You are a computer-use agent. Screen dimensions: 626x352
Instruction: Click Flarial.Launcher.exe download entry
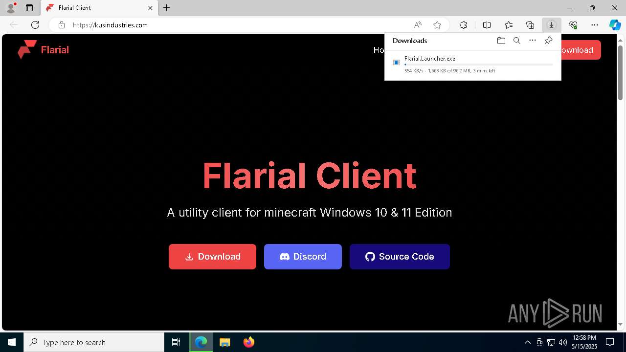(473, 64)
